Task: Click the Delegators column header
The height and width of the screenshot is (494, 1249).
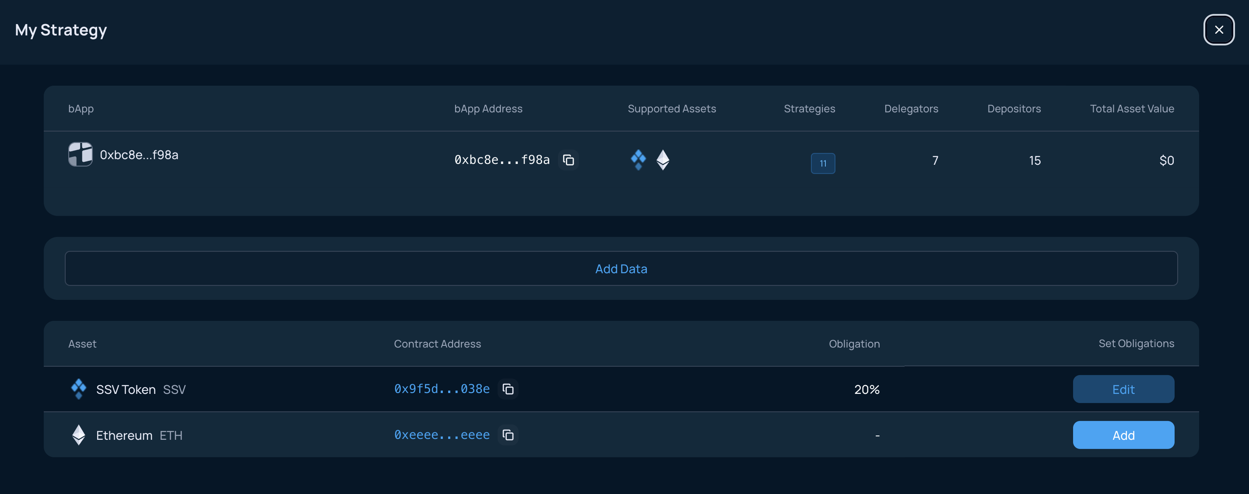Action: pyautogui.click(x=911, y=108)
